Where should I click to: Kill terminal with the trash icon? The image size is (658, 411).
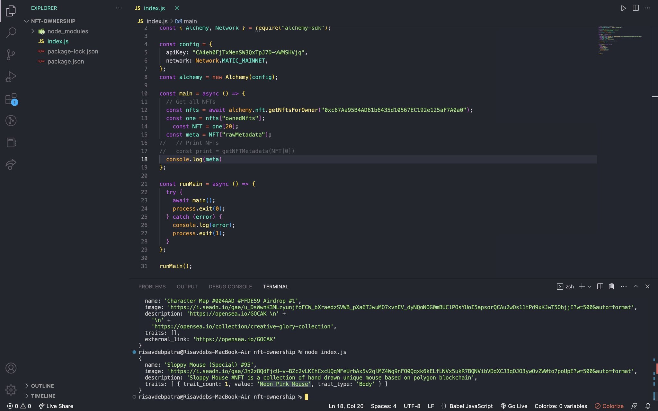[x=611, y=286]
